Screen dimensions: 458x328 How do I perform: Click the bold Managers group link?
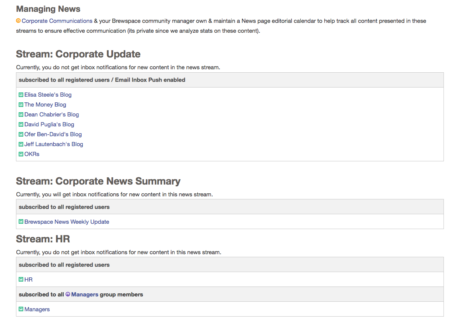pos(85,294)
